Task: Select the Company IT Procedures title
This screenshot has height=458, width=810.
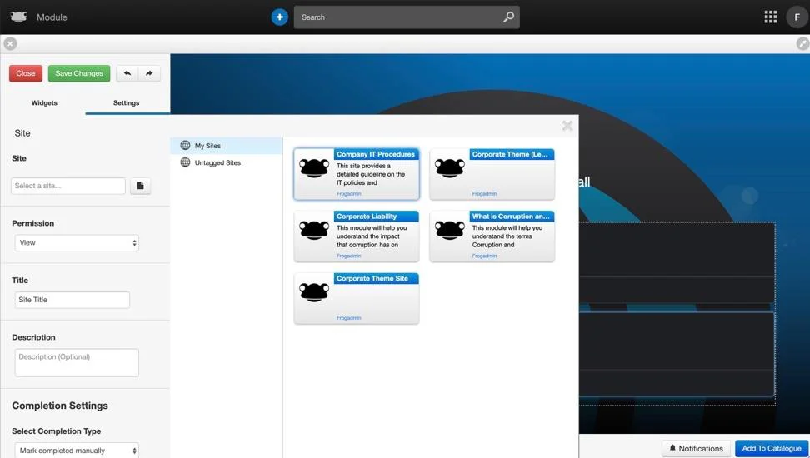Action: pyautogui.click(x=376, y=154)
